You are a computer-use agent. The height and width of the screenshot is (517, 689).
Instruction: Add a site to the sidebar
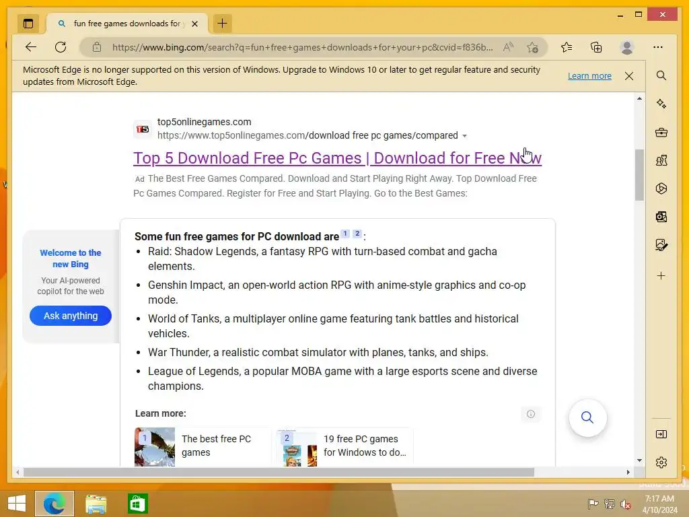[x=661, y=275]
